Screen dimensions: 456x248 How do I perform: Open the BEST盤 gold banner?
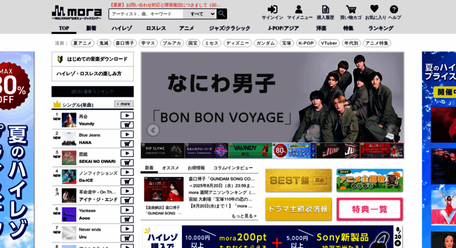[x=298, y=181]
